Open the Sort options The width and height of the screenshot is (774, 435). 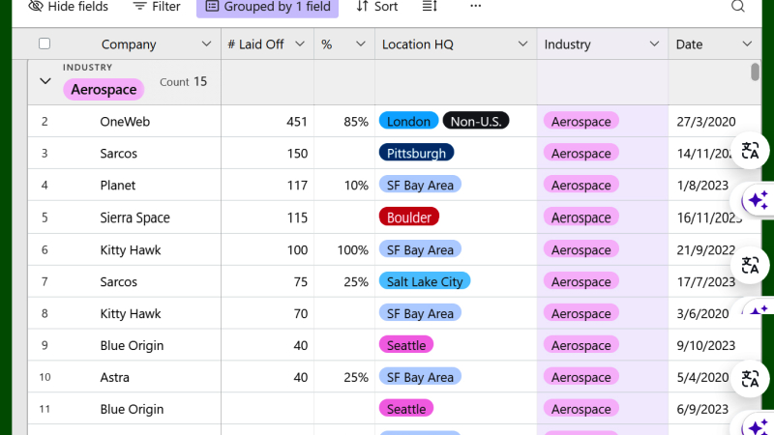tap(376, 7)
